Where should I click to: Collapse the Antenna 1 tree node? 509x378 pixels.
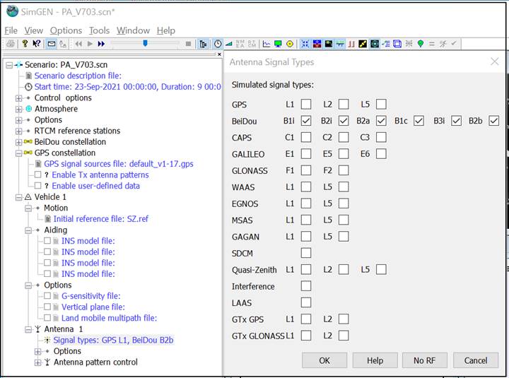[x=28, y=329]
